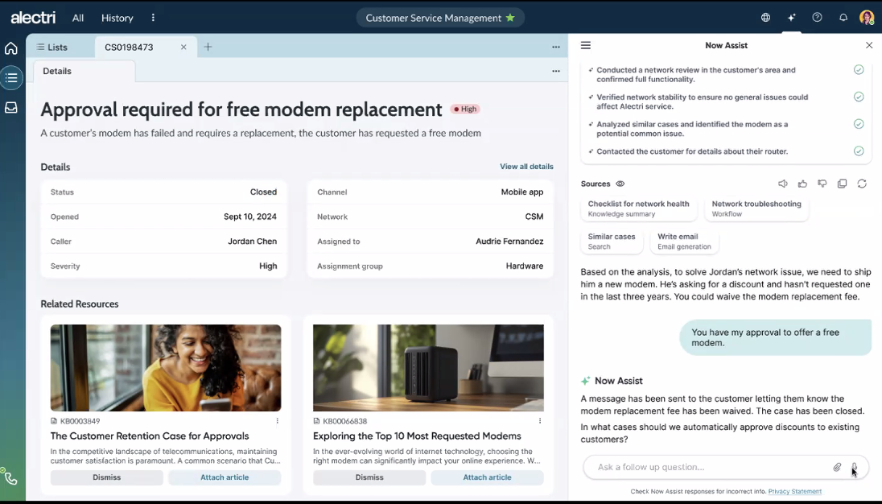
Task: Click the thumbs up feedback icon
Action: (x=802, y=184)
